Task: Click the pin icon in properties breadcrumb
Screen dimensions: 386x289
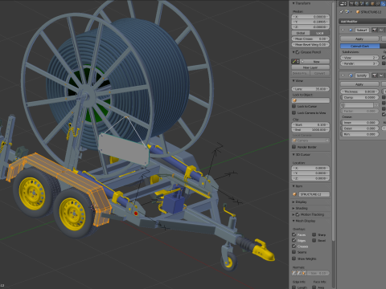Action: 342,12
